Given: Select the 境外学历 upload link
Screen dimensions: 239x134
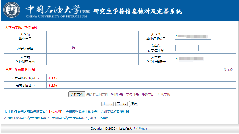Looking at the screenshot, I should point(148,95).
